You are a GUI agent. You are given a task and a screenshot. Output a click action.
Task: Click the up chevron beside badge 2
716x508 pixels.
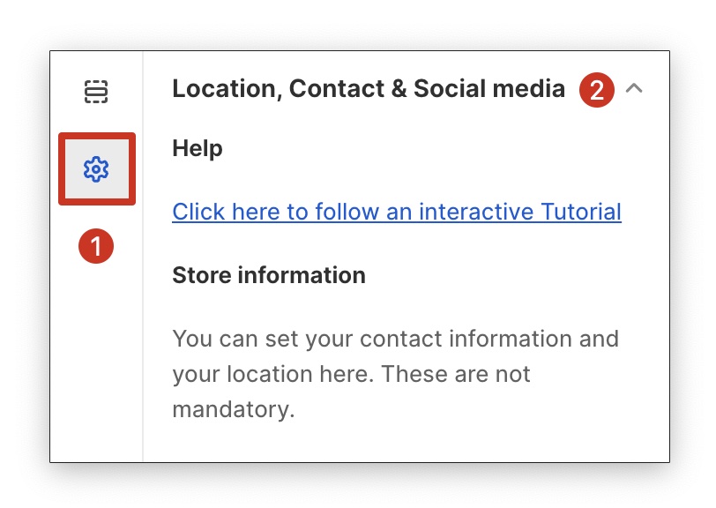[x=634, y=88]
